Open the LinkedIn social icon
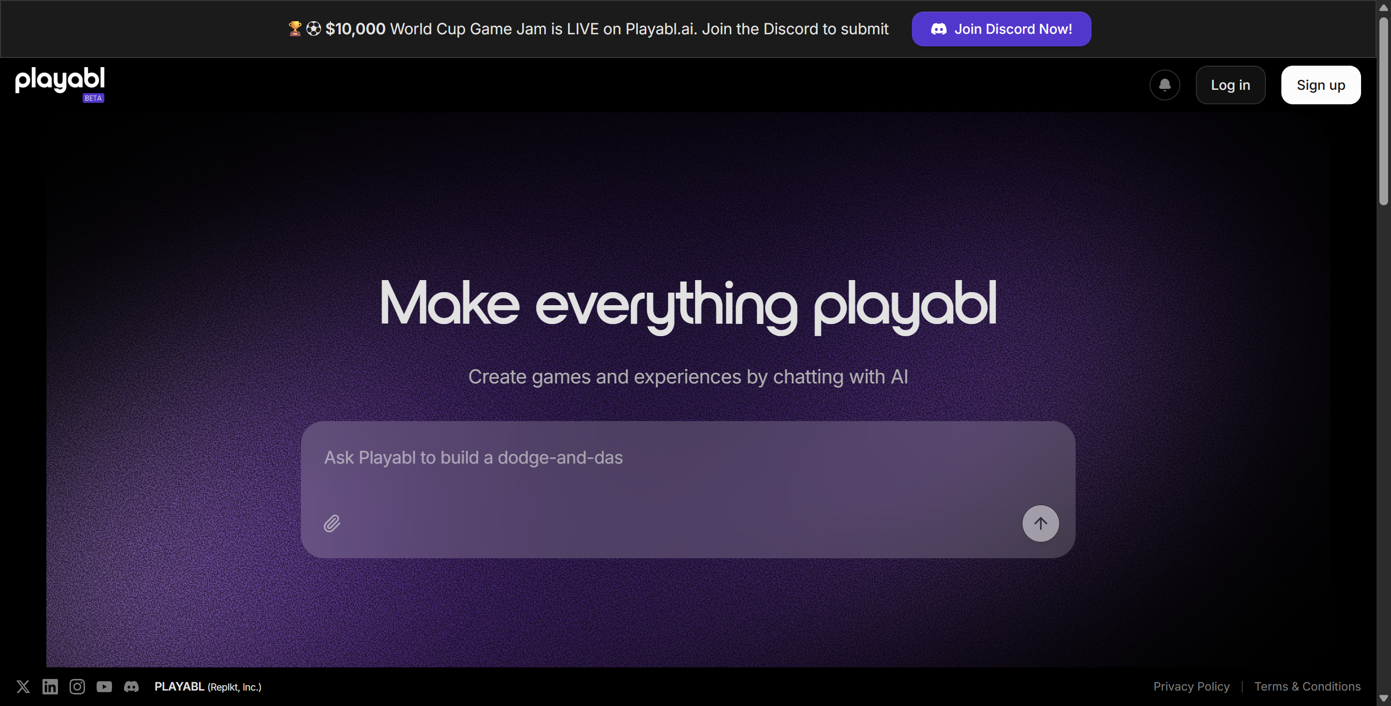Image resolution: width=1391 pixels, height=706 pixels. click(50, 687)
